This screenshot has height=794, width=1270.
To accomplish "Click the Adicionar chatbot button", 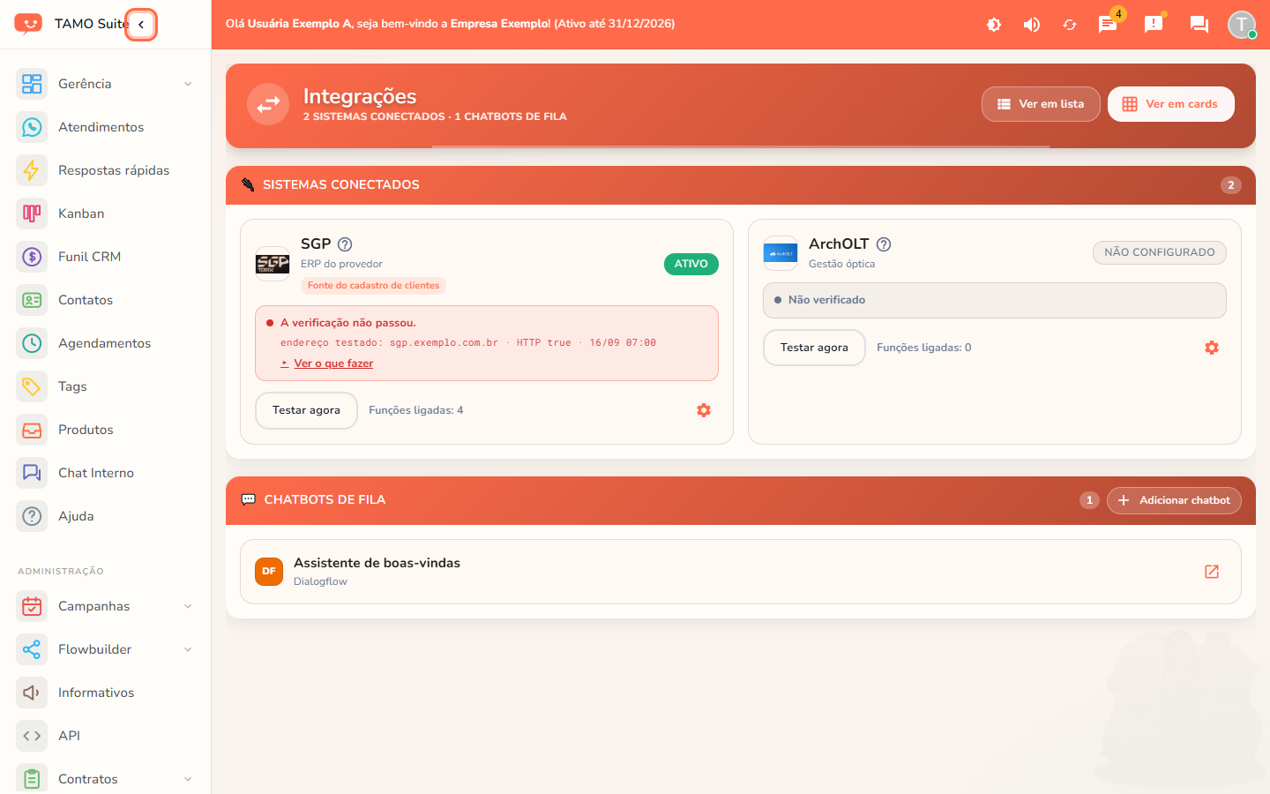I will [x=1174, y=500].
